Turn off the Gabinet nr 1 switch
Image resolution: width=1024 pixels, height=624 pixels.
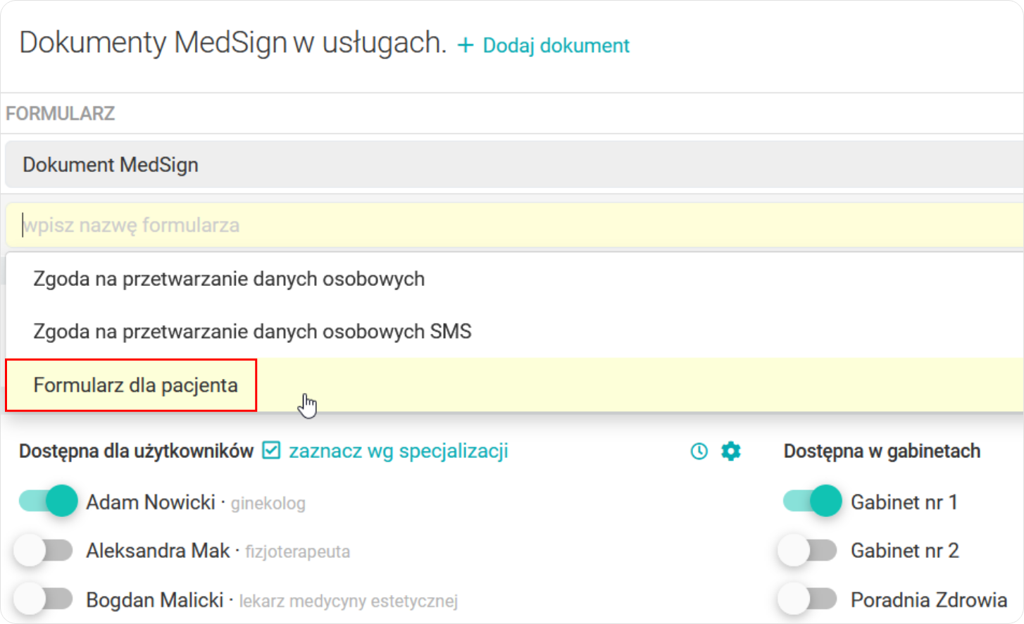[812, 501]
